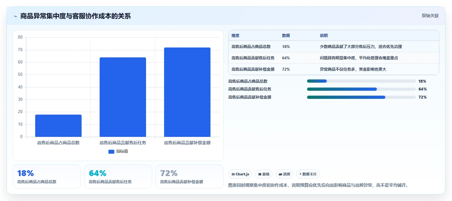Click description 异常商品不仅任务多

point(337,69)
